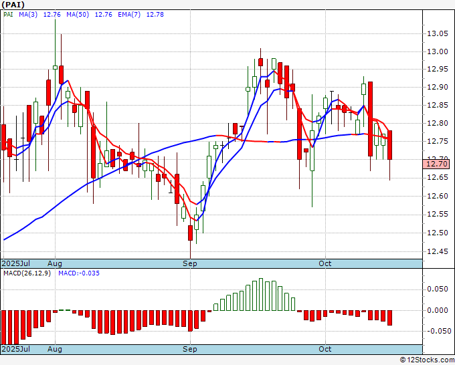Image resolution: width=455 pixels, height=365 pixels.
Task: Select the PAI legend label
Action: coord(8,14)
